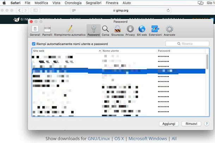215x143 pixels.
Task: Follow the OS X downloads link
Action: click(x=119, y=139)
